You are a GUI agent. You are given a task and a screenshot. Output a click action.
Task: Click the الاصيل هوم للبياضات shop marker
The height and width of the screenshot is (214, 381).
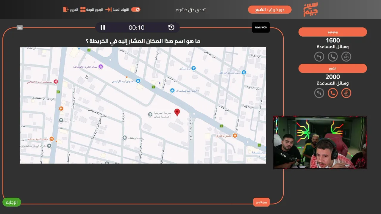coord(172,90)
